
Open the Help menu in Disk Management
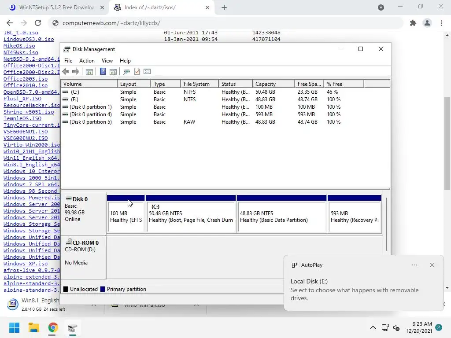tap(125, 61)
